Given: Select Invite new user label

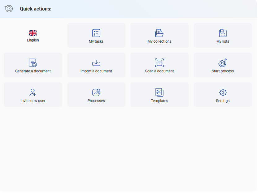Looking at the screenshot, I should 33,101.
